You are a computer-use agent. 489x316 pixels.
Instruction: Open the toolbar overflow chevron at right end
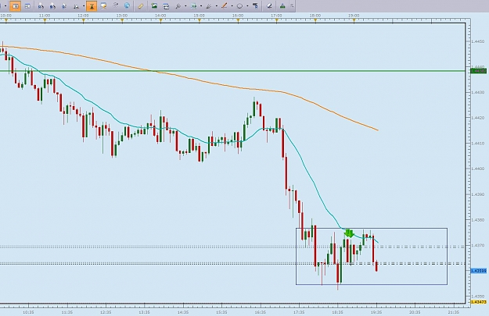(292, 5)
